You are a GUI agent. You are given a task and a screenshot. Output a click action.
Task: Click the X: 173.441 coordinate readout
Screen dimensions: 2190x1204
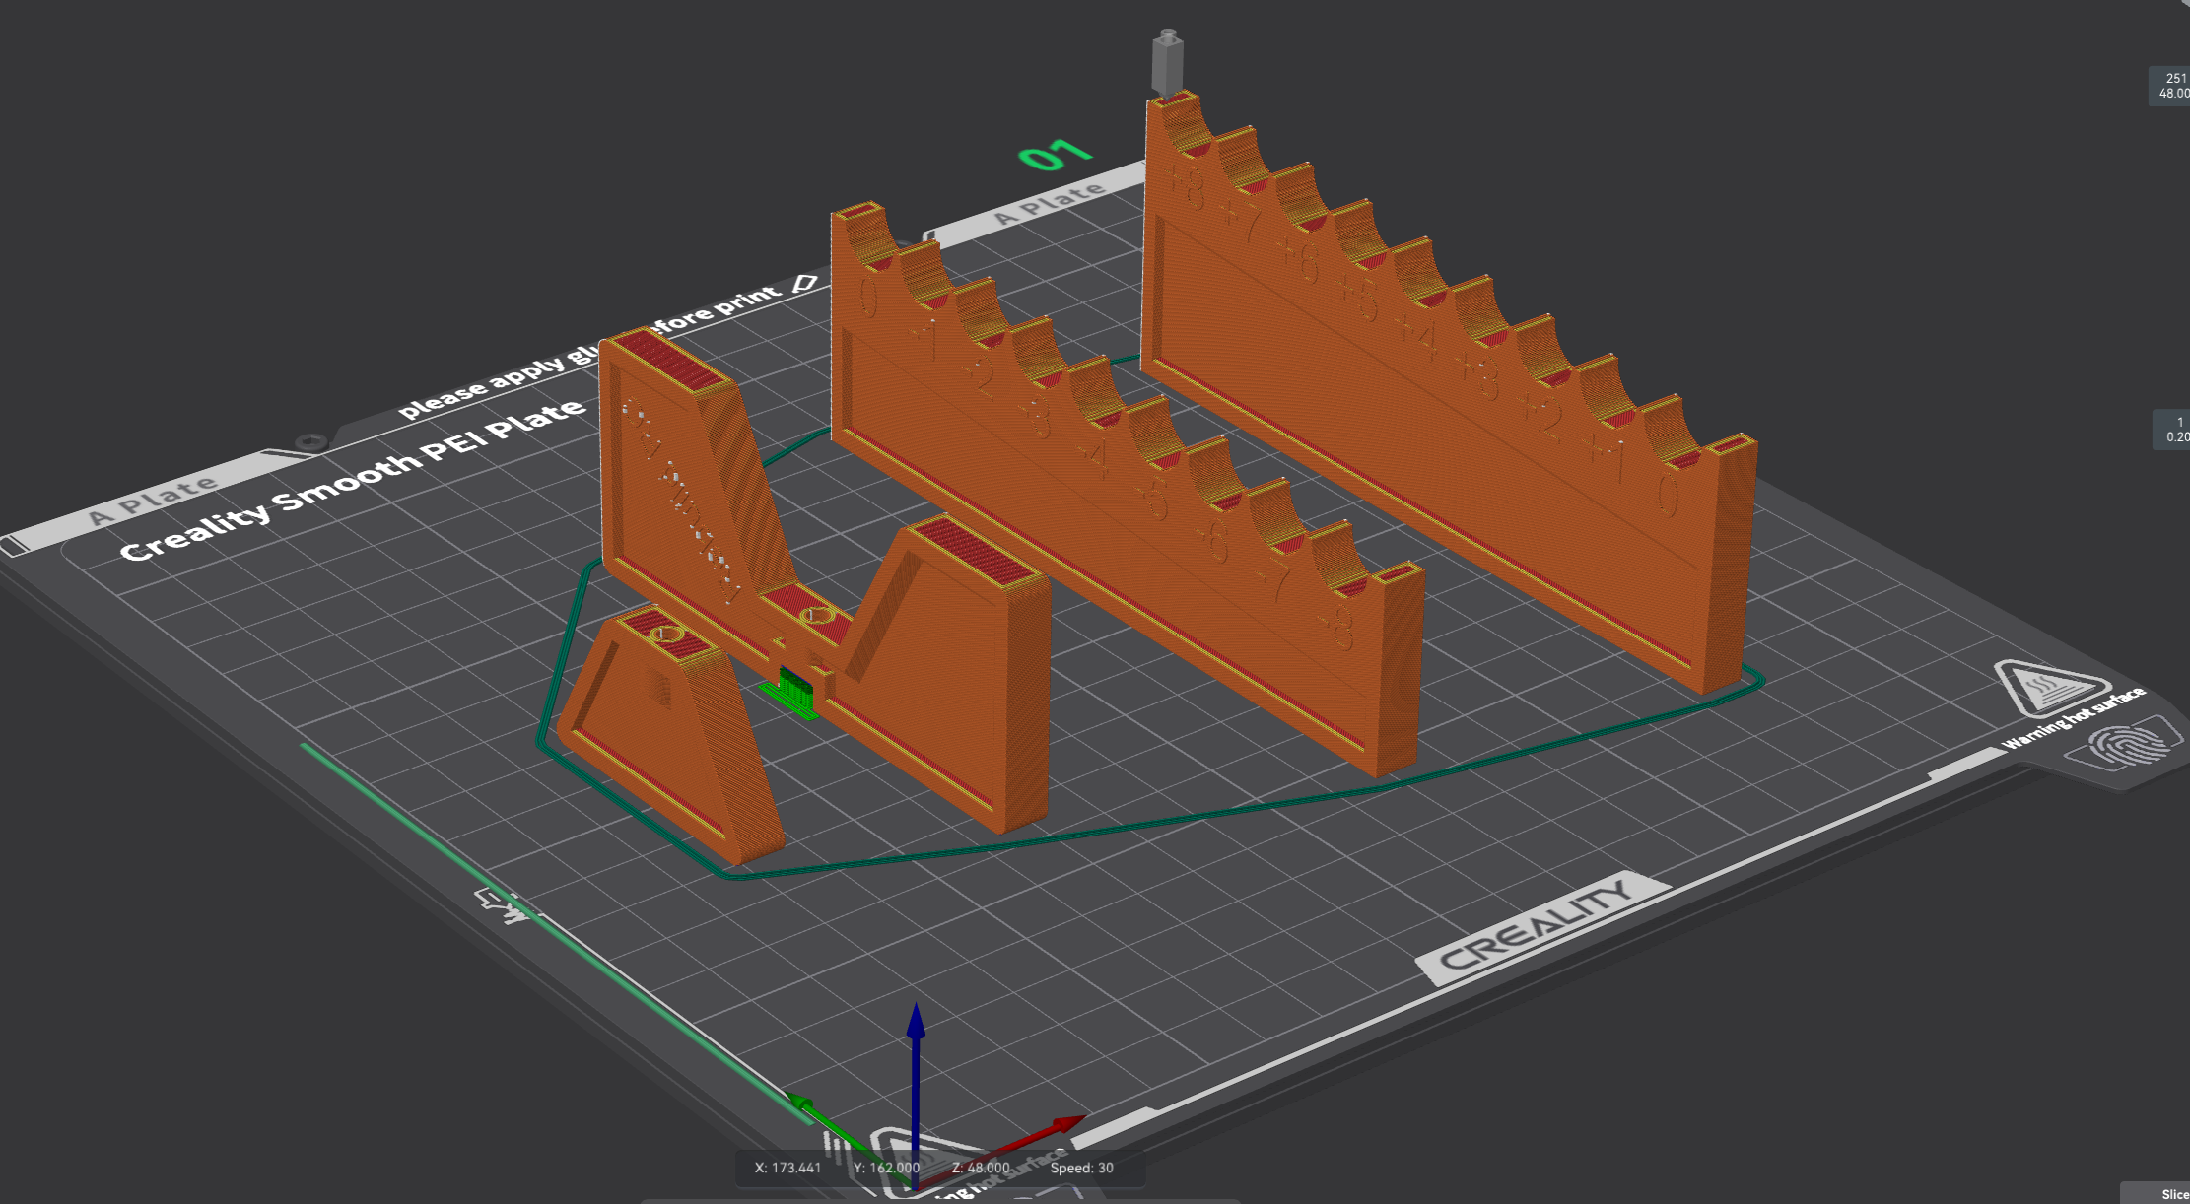point(787,1168)
